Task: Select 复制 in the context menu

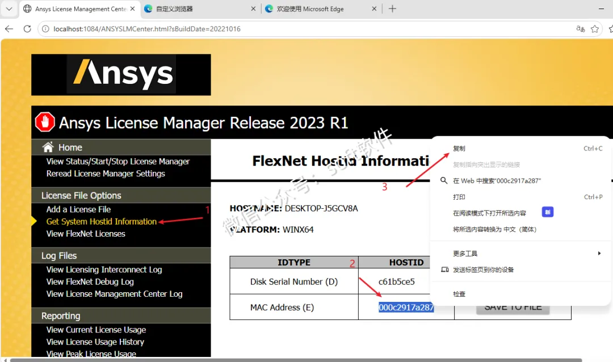Action: pyautogui.click(x=459, y=148)
